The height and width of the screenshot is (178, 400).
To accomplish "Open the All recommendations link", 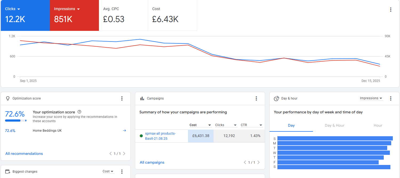I will coord(24,154).
